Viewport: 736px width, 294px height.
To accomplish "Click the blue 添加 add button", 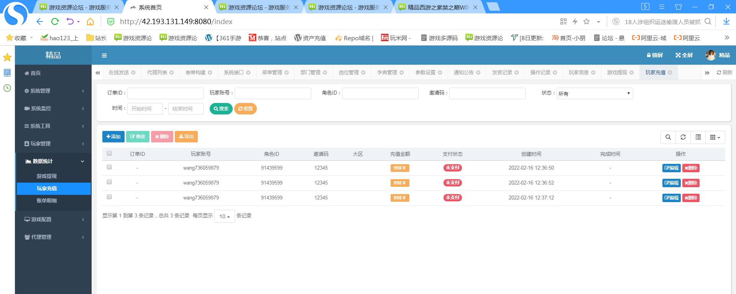I will (x=113, y=137).
